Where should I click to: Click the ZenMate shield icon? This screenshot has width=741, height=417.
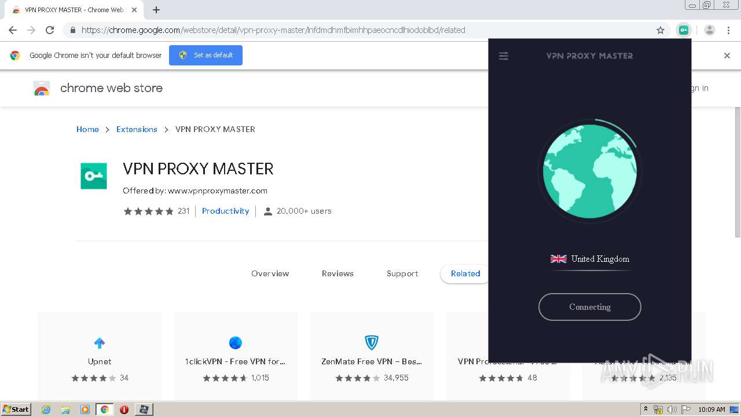[x=372, y=343]
